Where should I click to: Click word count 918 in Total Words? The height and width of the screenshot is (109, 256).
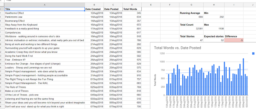[132, 36]
